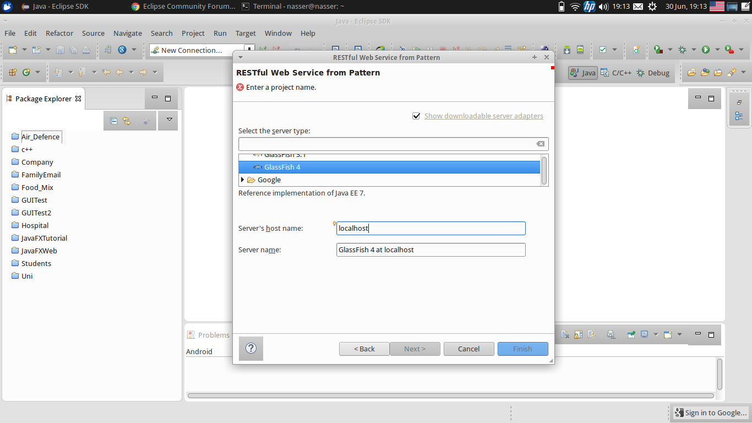Open the Package Explorer view menu triangle
The width and height of the screenshot is (752, 423).
coord(169,120)
